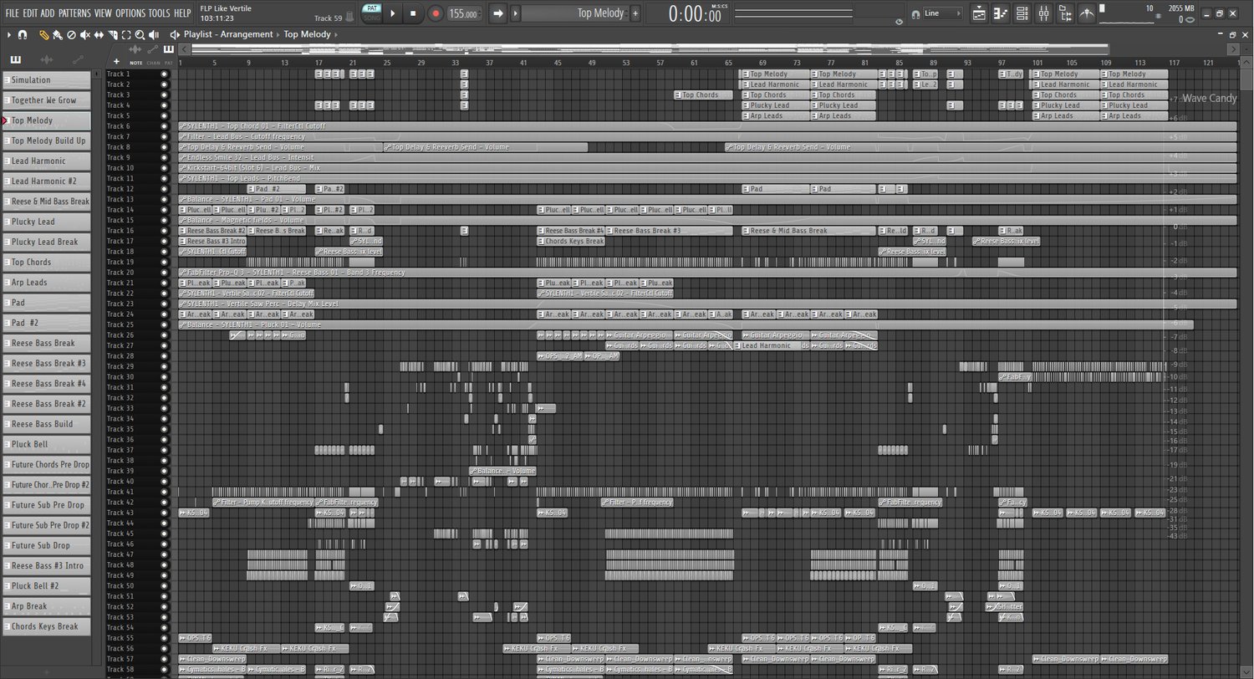Show audio clips in the picker panel
This screenshot has height=679, width=1254.
pos(47,60)
